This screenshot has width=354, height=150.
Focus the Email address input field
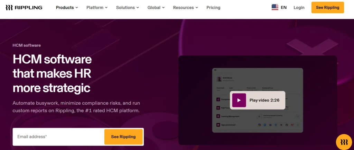(x=59, y=136)
